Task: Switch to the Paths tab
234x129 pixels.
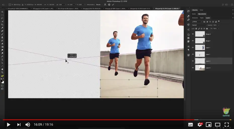Action: (x=202, y=18)
